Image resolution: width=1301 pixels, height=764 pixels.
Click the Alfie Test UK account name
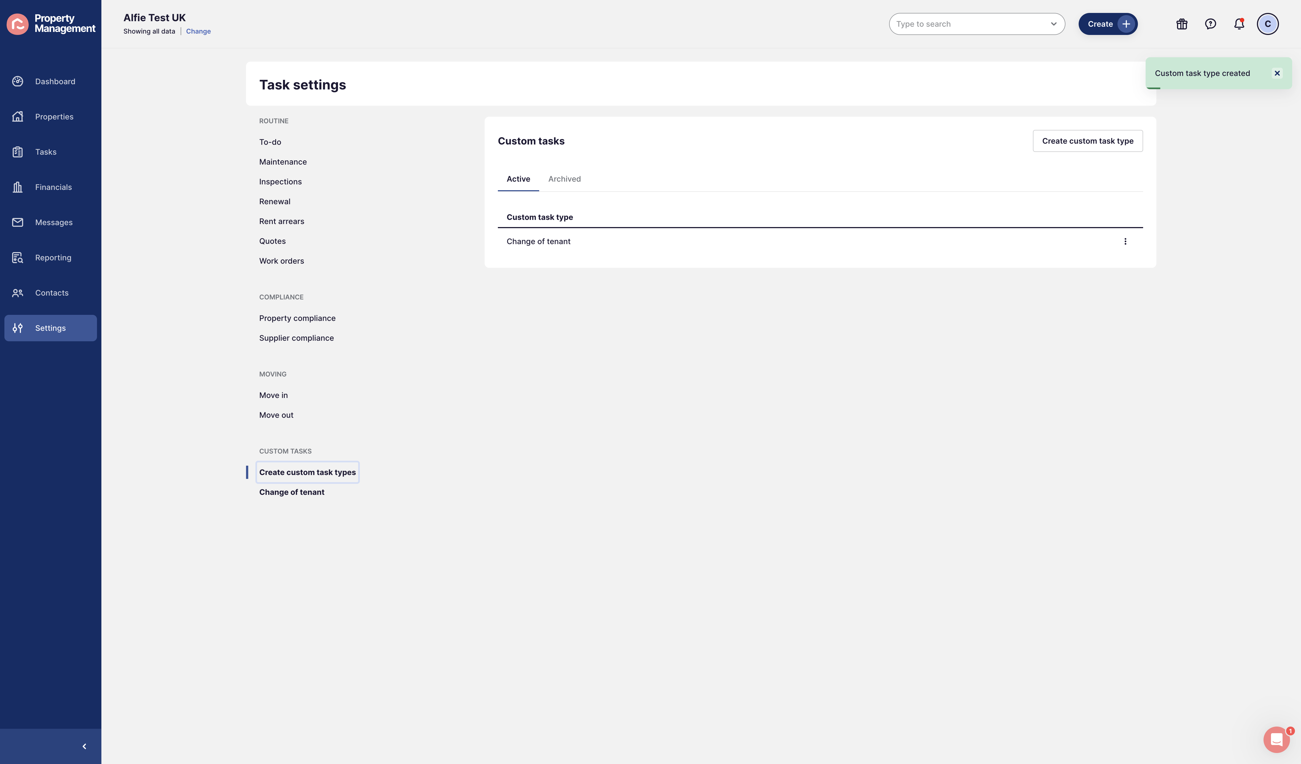(154, 18)
